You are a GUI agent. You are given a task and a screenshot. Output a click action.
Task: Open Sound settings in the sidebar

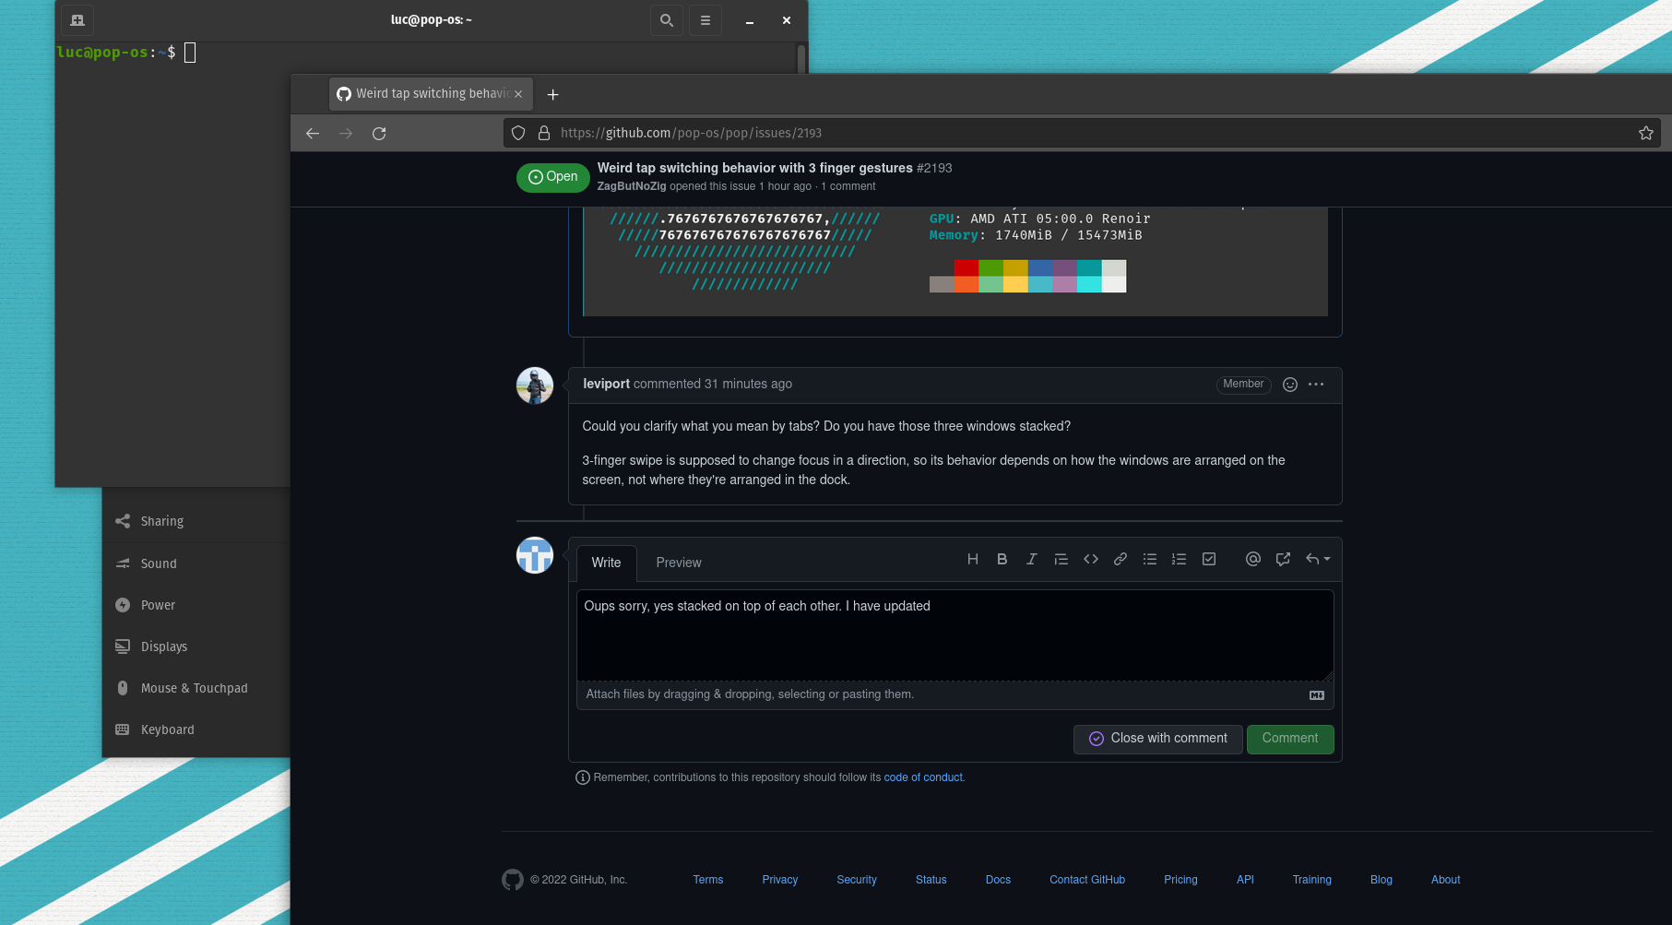[196, 563]
